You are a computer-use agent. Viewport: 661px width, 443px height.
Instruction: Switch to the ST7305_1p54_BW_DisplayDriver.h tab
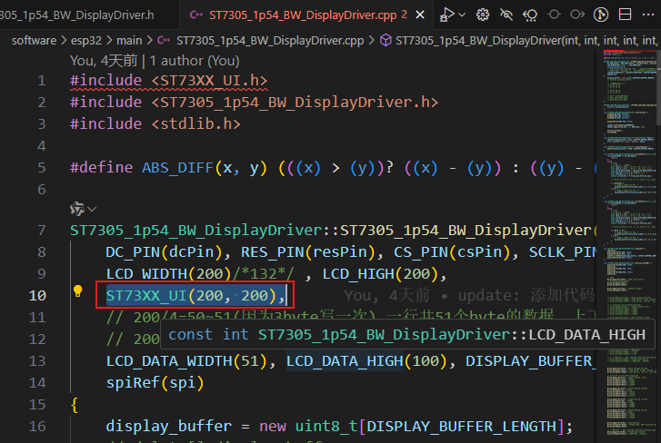tap(77, 15)
